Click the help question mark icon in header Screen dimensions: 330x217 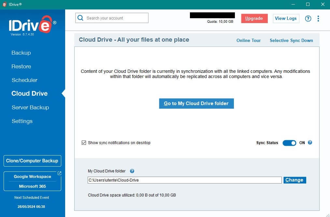pos(308,19)
